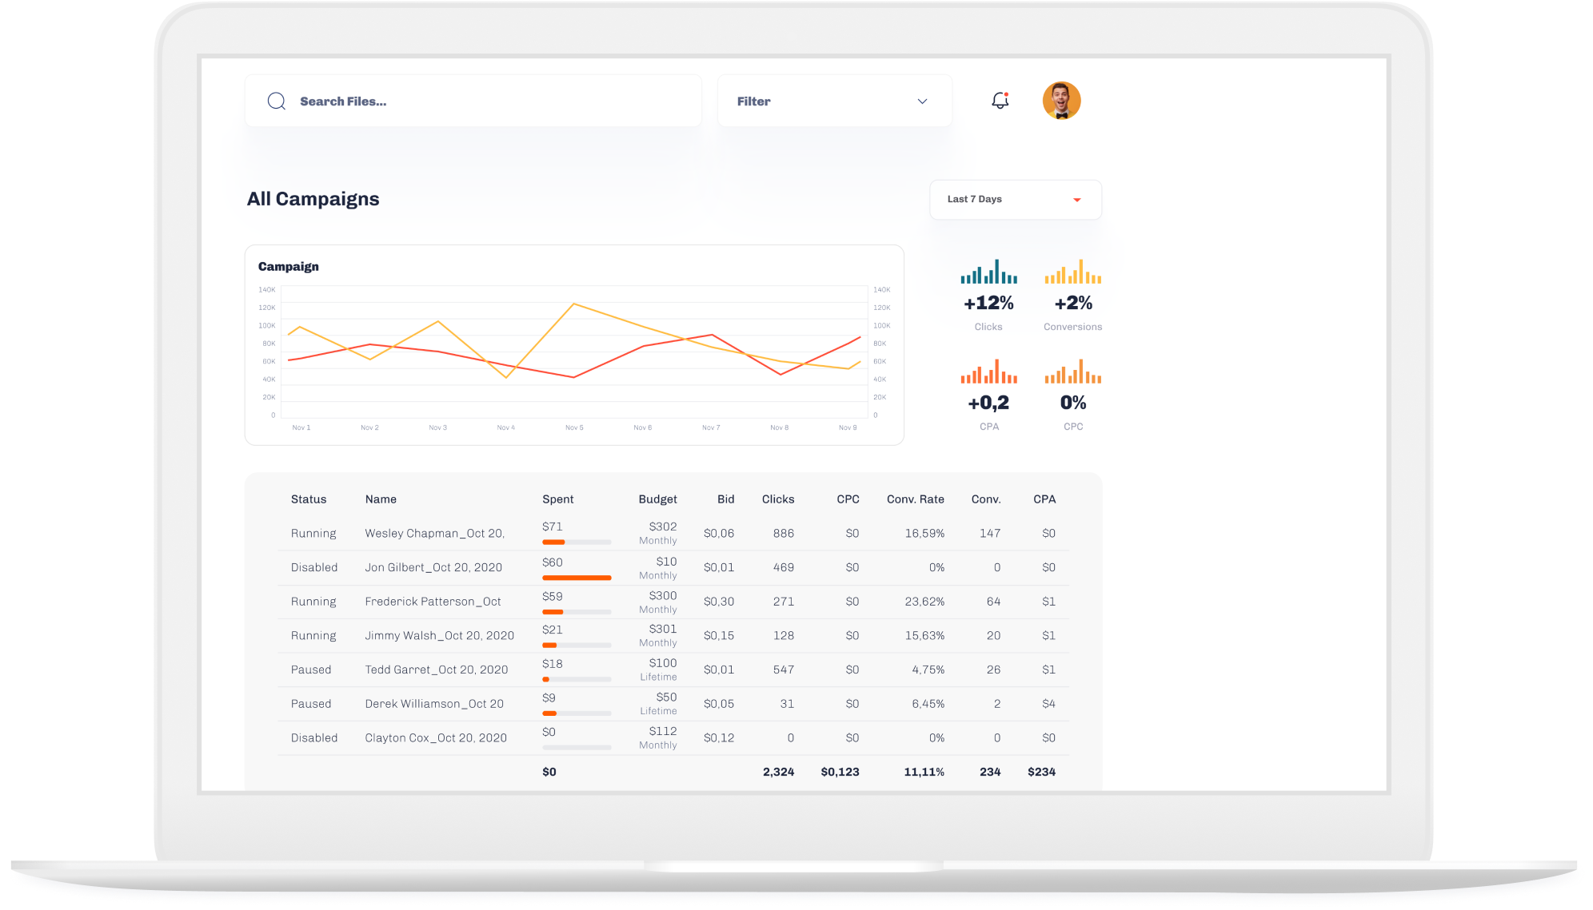Open campaign Frederick Patterson_Oct
Screen dimensions: 1593x910
click(x=433, y=602)
